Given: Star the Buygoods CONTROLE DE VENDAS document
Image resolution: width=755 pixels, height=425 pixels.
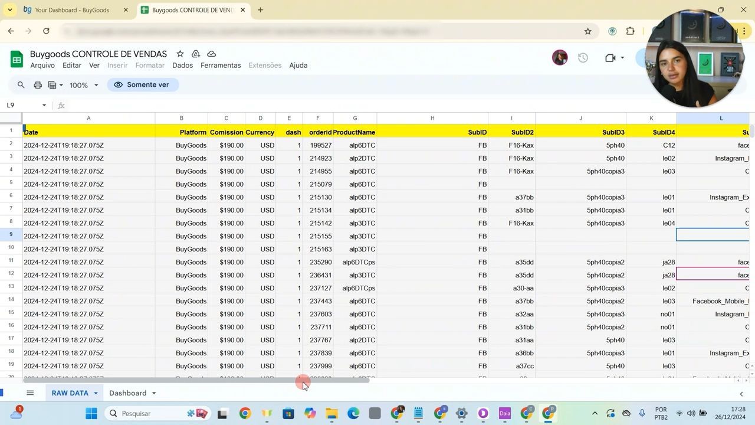Looking at the screenshot, I should 180,54.
